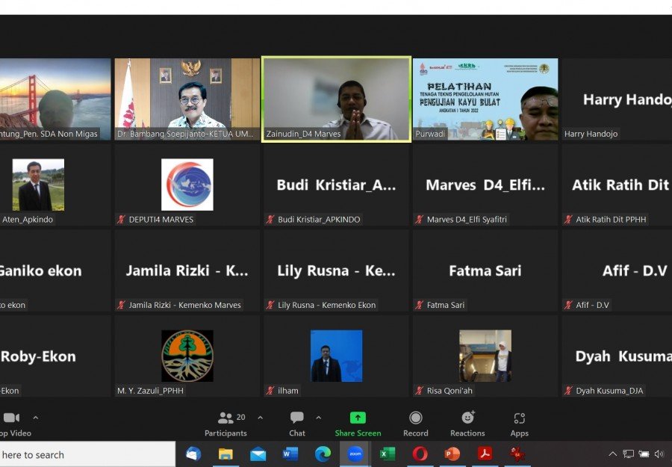Click the muted mic icon beside Dyah Kusuma_DJA
The width and height of the screenshot is (672, 467).
[x=569, y=391]
